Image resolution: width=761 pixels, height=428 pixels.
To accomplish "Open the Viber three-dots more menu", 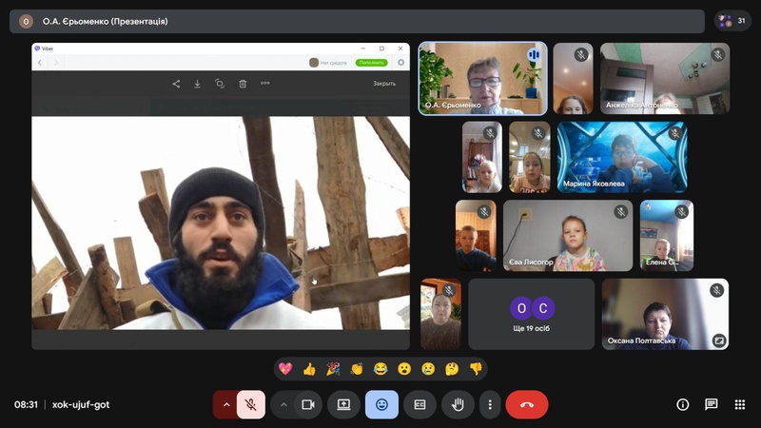I will (265, 84).
